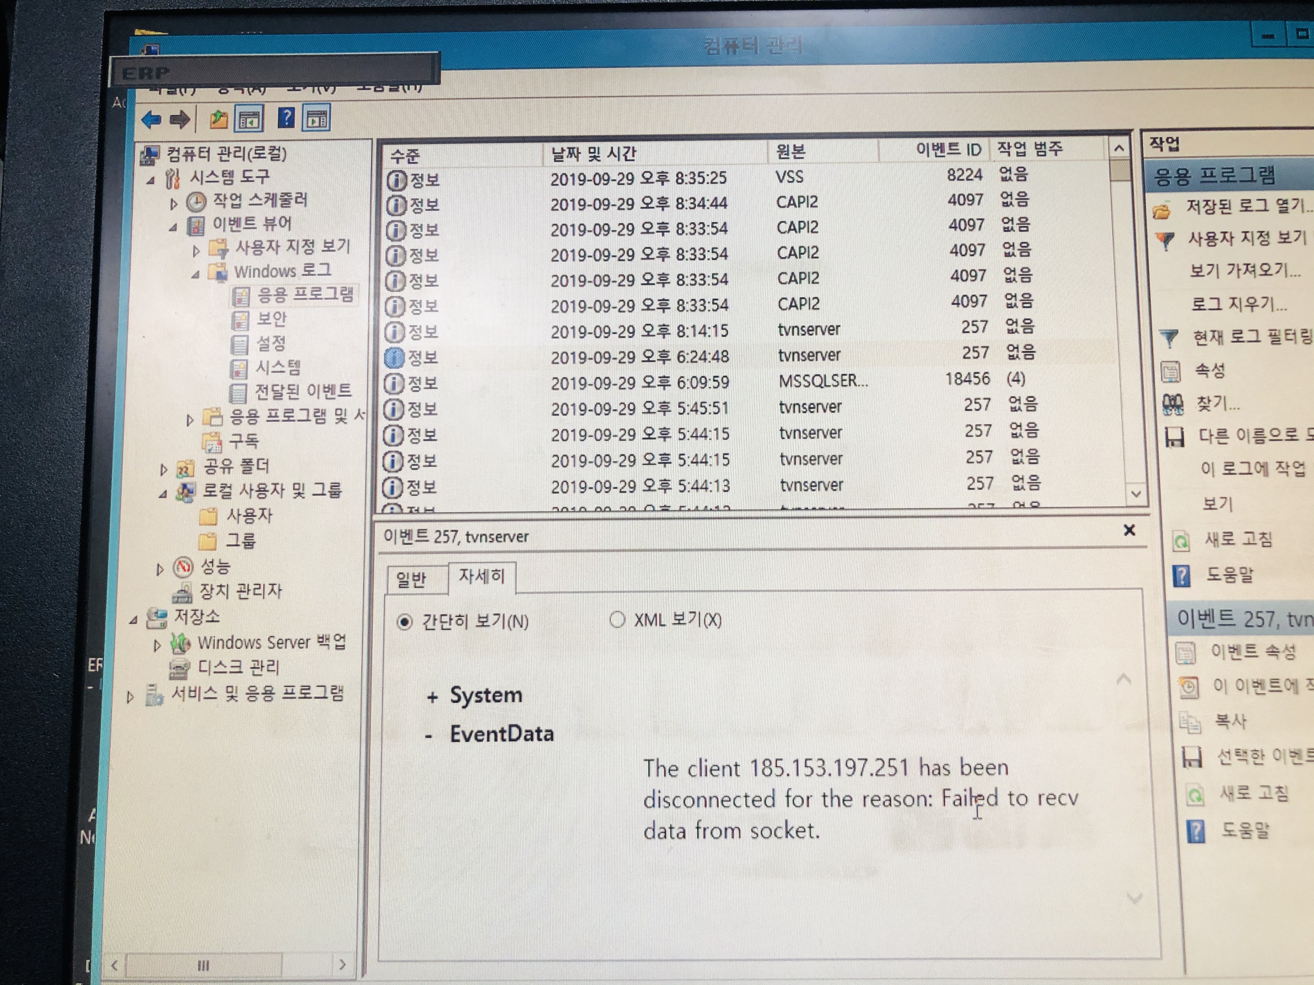Switch to the 자세히 tab
The image size is (1314, 985).
point(481,576)
